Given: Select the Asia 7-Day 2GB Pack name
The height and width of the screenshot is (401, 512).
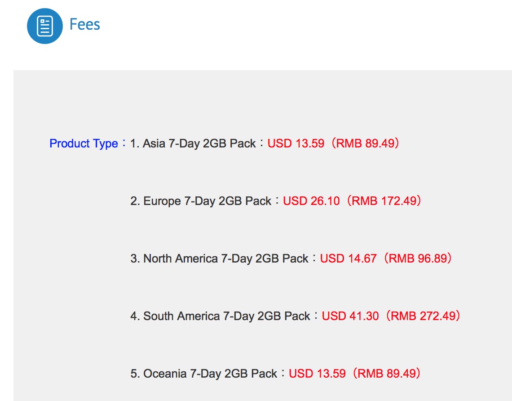Looking at the screenshot, I should [199, 143].
